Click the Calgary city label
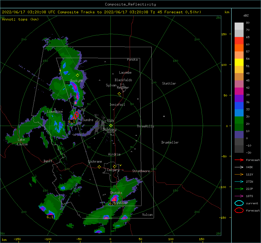The image size is (261, 243). [x=113, y=170]
